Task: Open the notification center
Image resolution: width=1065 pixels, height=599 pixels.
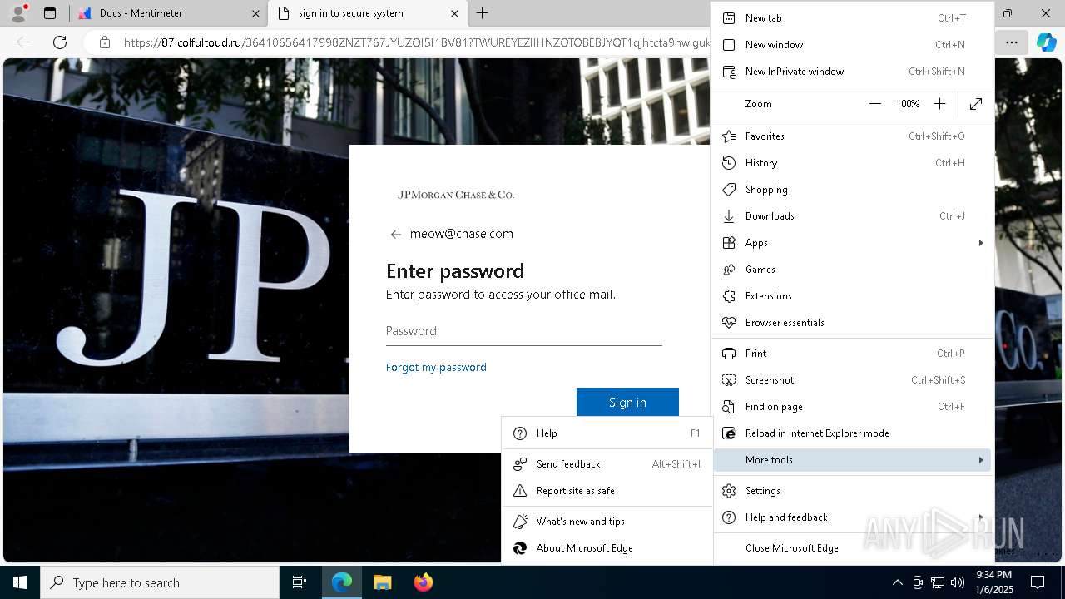Action: [x=1038, y=582]
